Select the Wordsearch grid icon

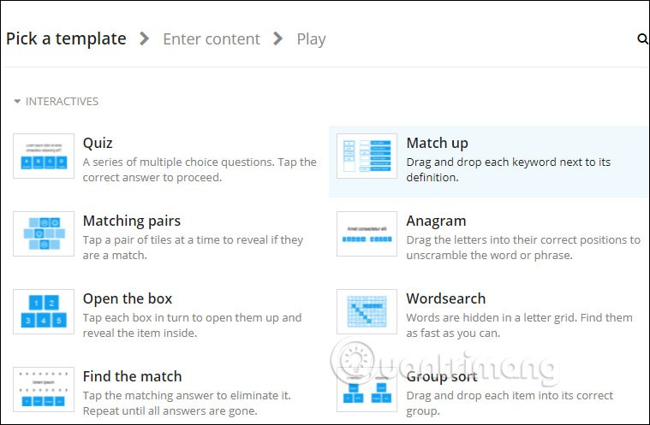[x=367, y=311]
